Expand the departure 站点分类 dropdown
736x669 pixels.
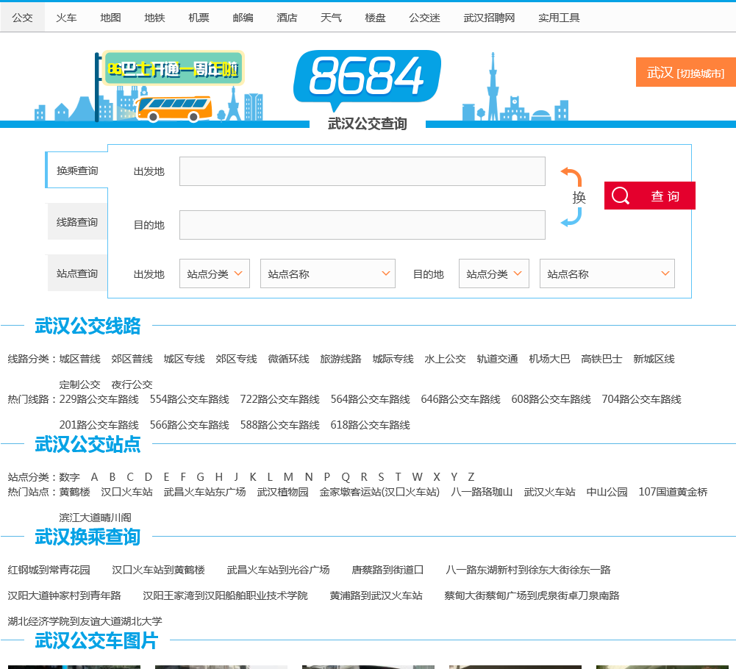(x=215, y=273)
